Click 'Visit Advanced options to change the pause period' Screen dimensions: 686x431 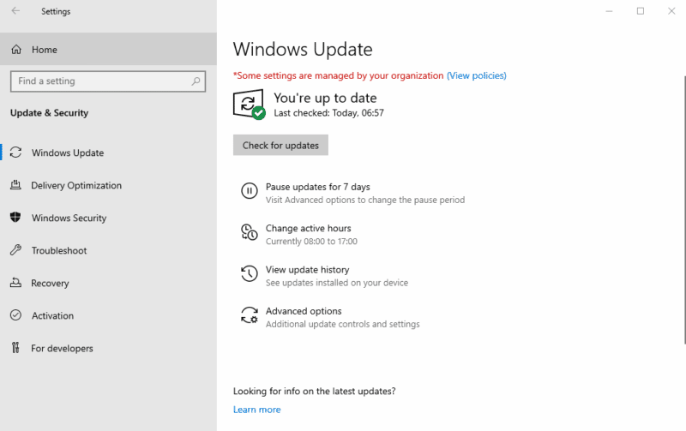click(x=365, y=200)
